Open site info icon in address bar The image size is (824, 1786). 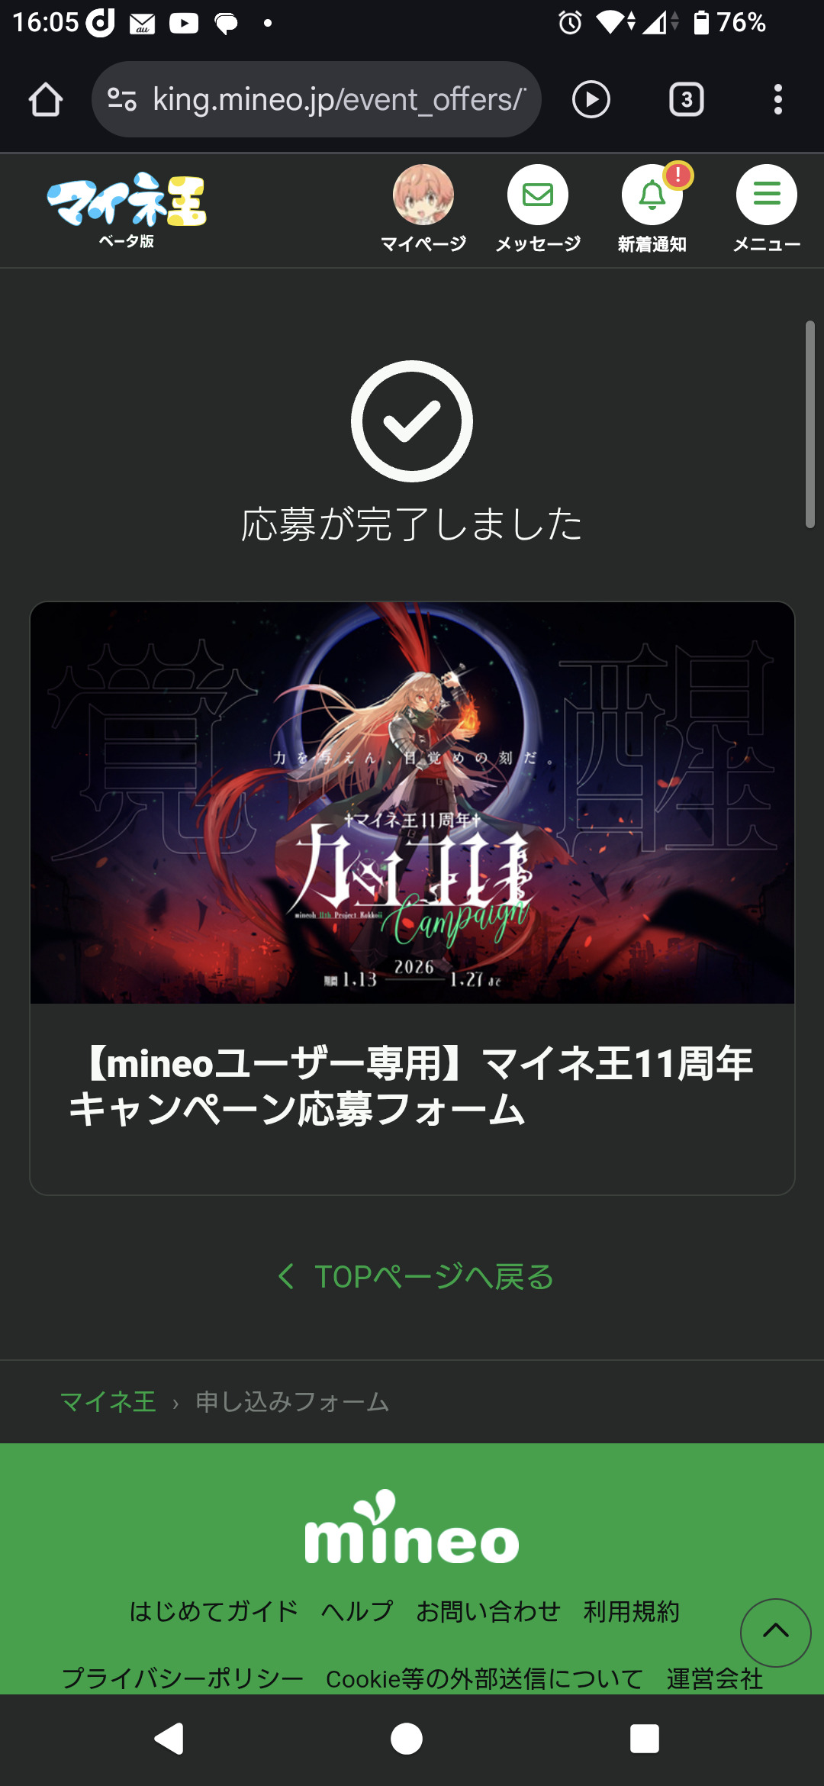(x=122, y=100)
